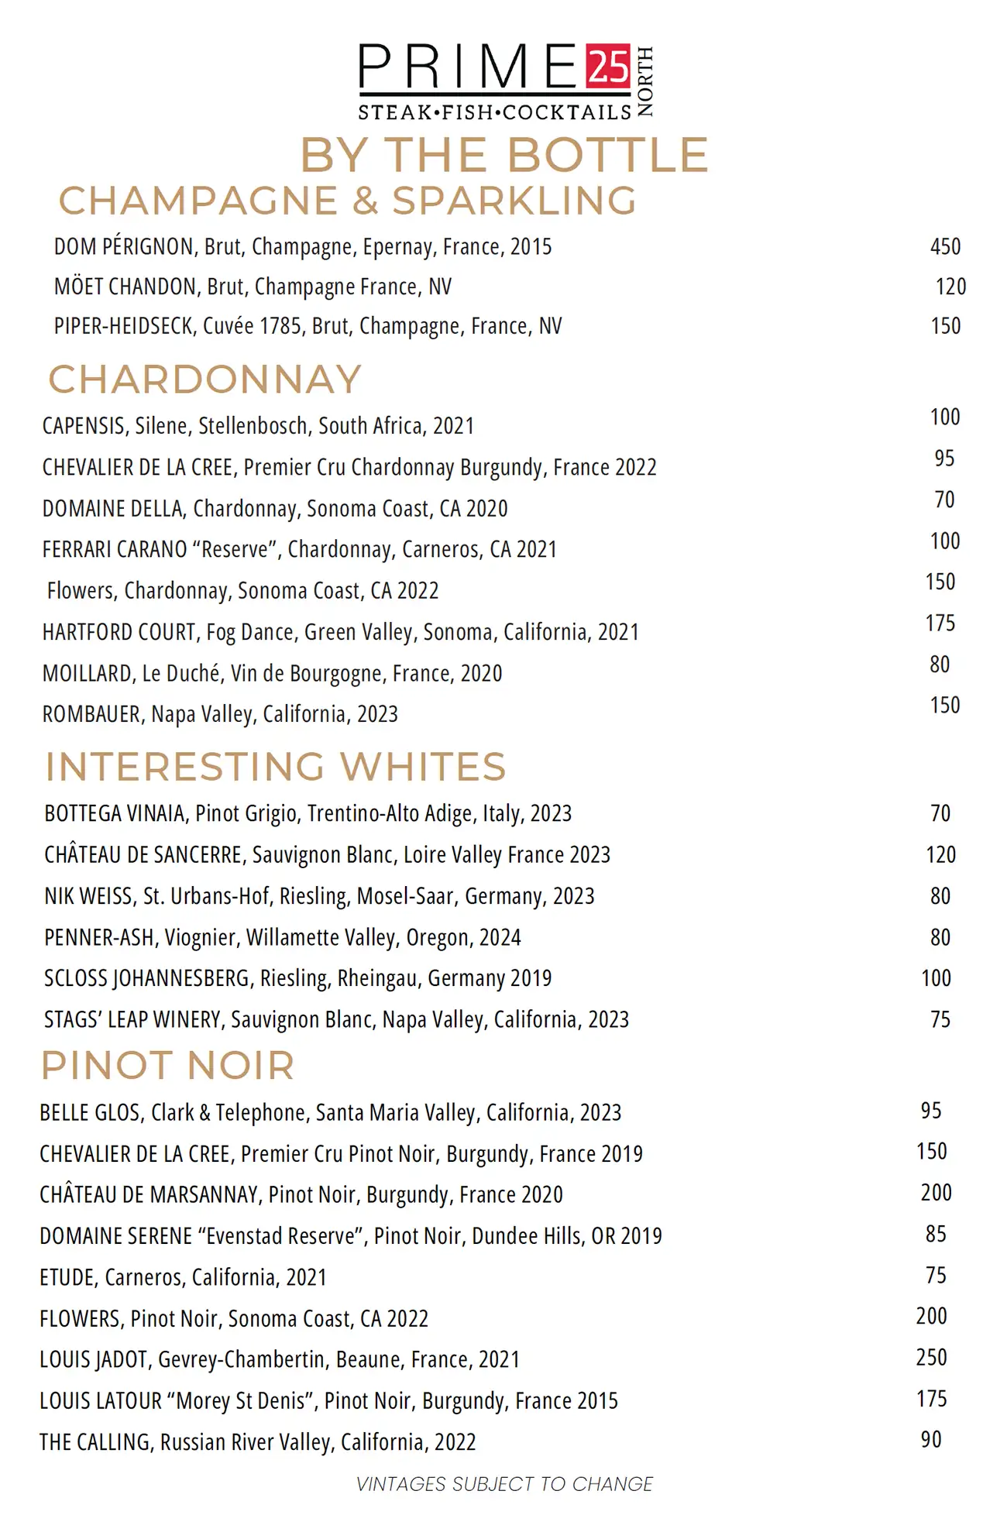Click the Pinot Noir section heading

[168, 1066]
